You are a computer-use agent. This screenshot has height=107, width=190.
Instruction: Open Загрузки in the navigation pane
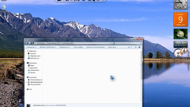coord(33,53)
